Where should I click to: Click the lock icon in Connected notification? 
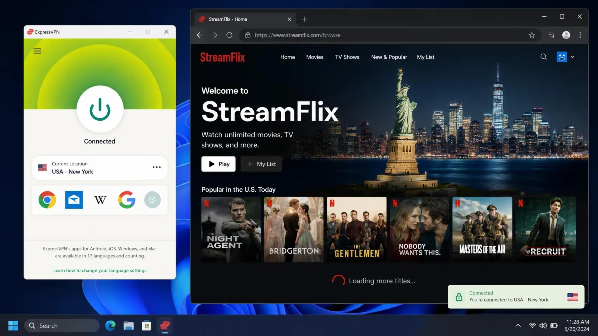click(x=459, y=297)
